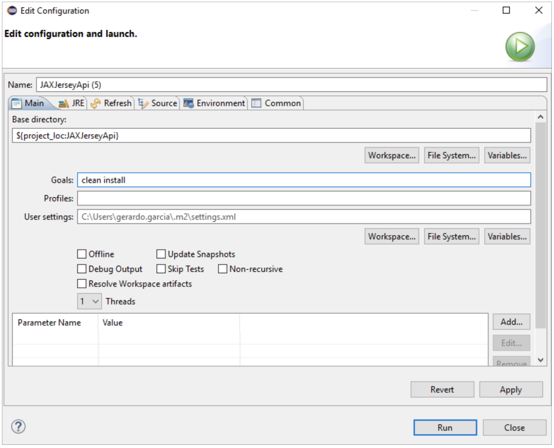The image size is (554, 448).
Task: Open the Threads count dropdown
Action: point(90,301)
